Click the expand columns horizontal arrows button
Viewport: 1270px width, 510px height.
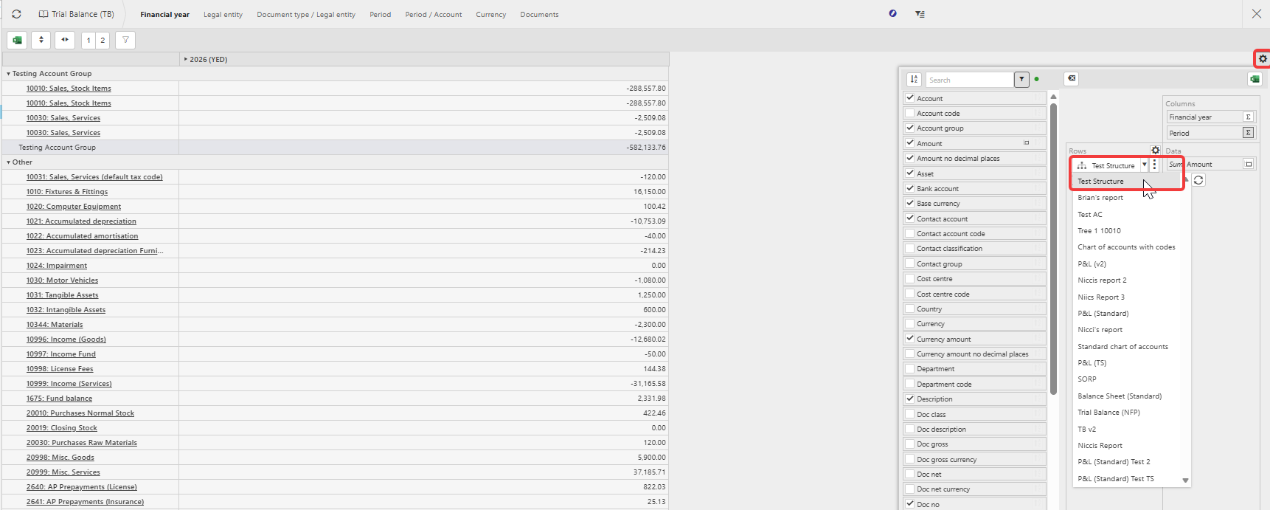[65, 40]
